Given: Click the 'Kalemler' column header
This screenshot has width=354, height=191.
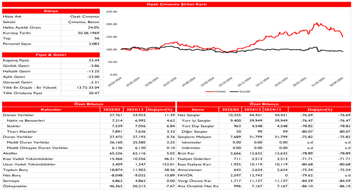Looking at the screenshot, I should click(51, 109).
